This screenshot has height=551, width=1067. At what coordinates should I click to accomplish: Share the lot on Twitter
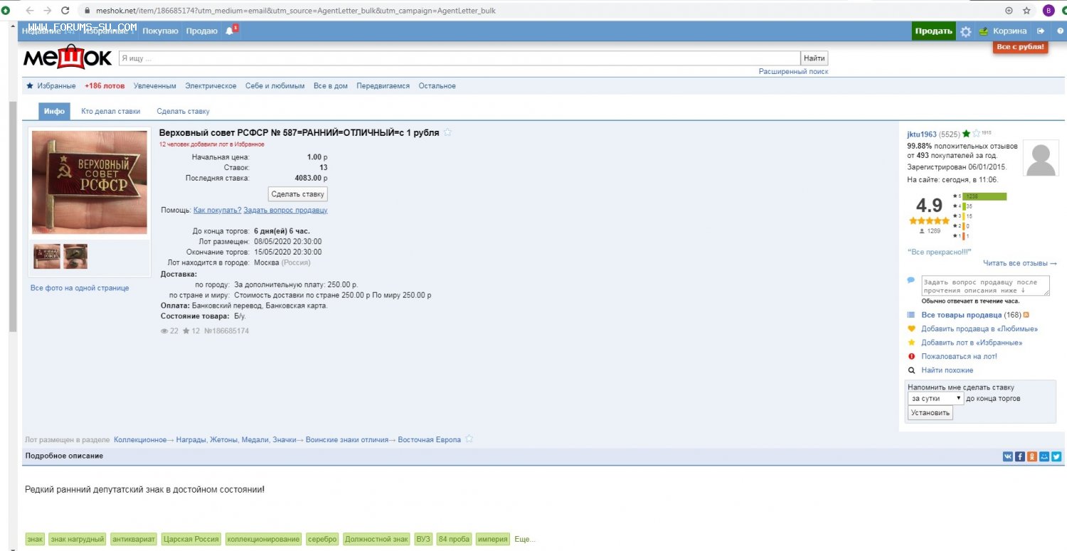[x=1056, y=456]
